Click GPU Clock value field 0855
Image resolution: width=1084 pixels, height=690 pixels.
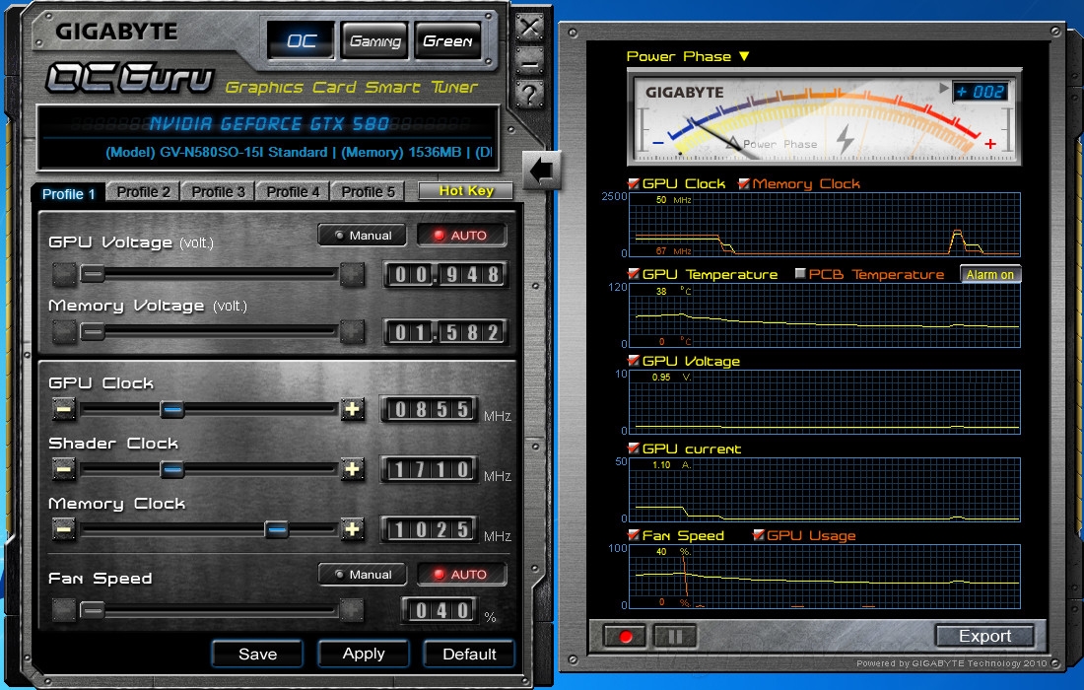430,409
